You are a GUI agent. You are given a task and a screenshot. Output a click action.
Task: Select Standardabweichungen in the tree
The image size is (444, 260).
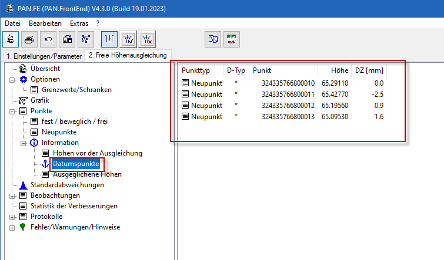coord(67,185)
